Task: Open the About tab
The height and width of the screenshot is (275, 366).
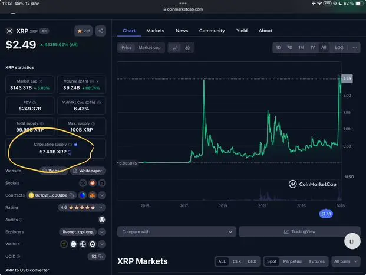Action: point(265,31)
